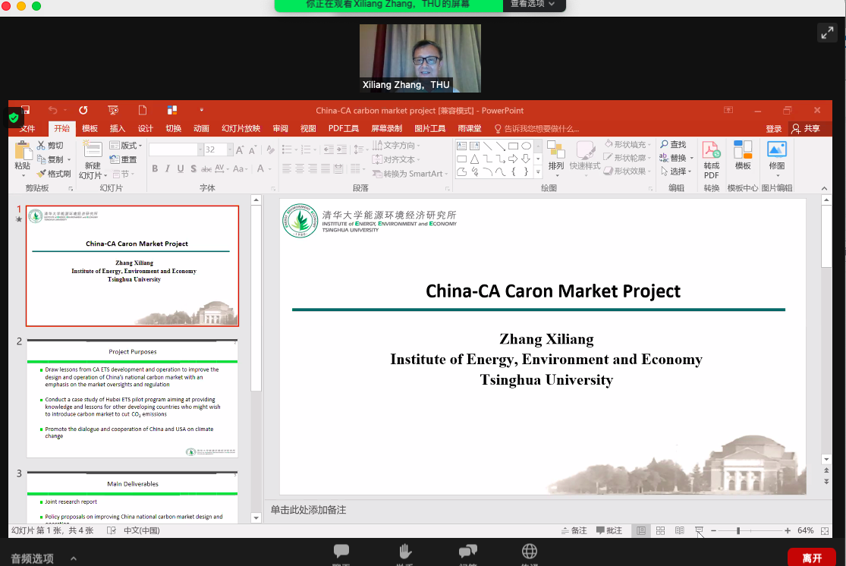The image size is (846, 566).
Task: Click the New Slide (新建幻灯片) icon
Action: 93,150
